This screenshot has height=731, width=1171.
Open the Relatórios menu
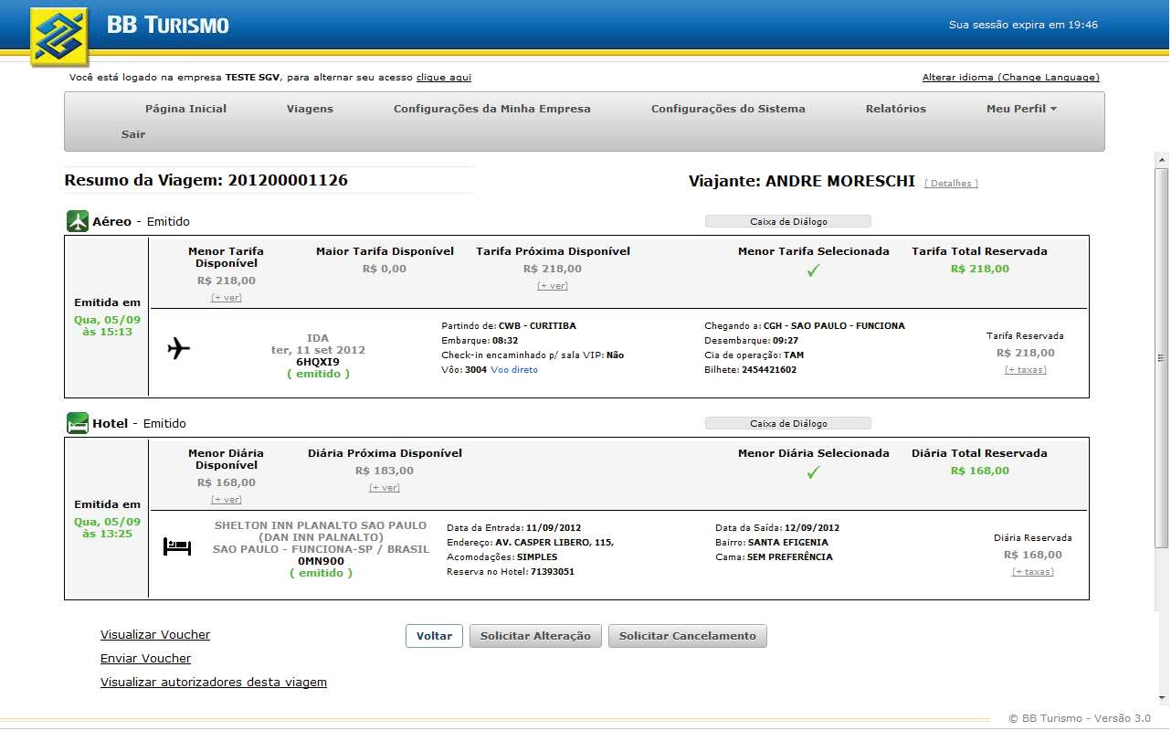(x=895, y=109)
